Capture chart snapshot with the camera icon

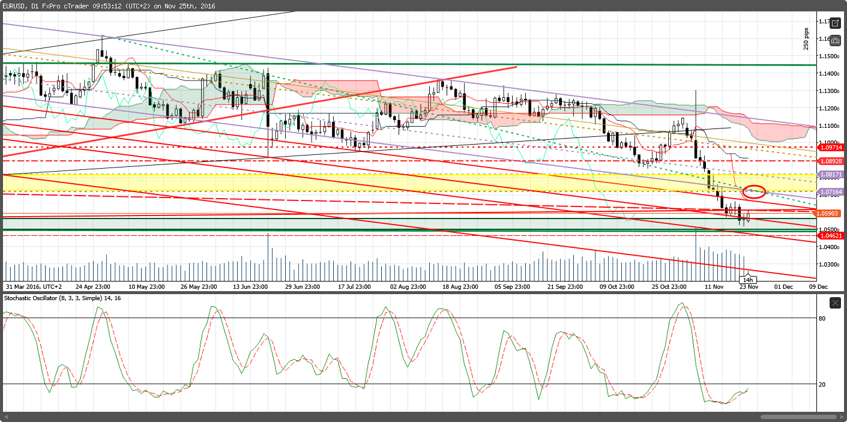(835, 41)
